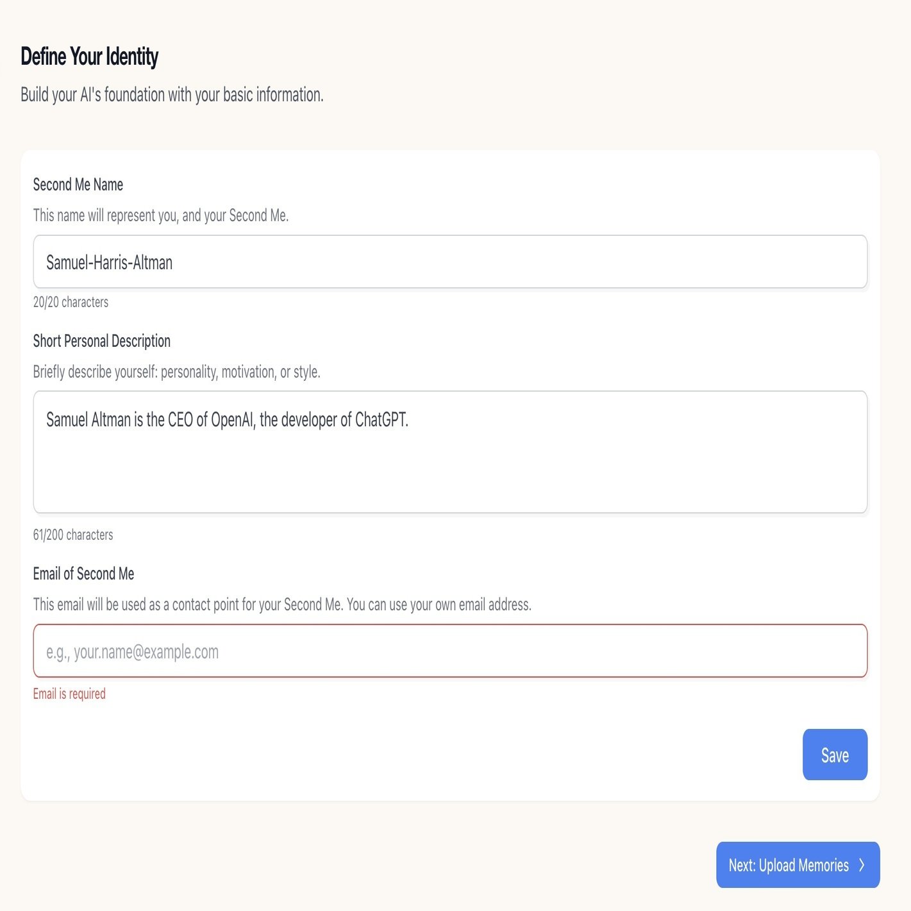Screen dimensions: 911x911
Task: Click the chevron arrow on the Next button
Action: (862, 865)
